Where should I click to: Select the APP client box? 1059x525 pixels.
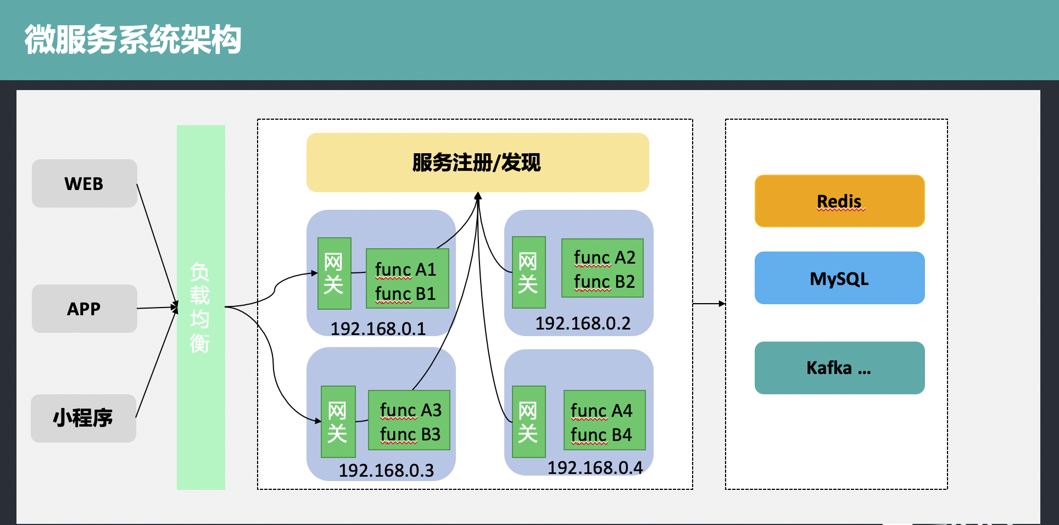click(x=84, y=309)
